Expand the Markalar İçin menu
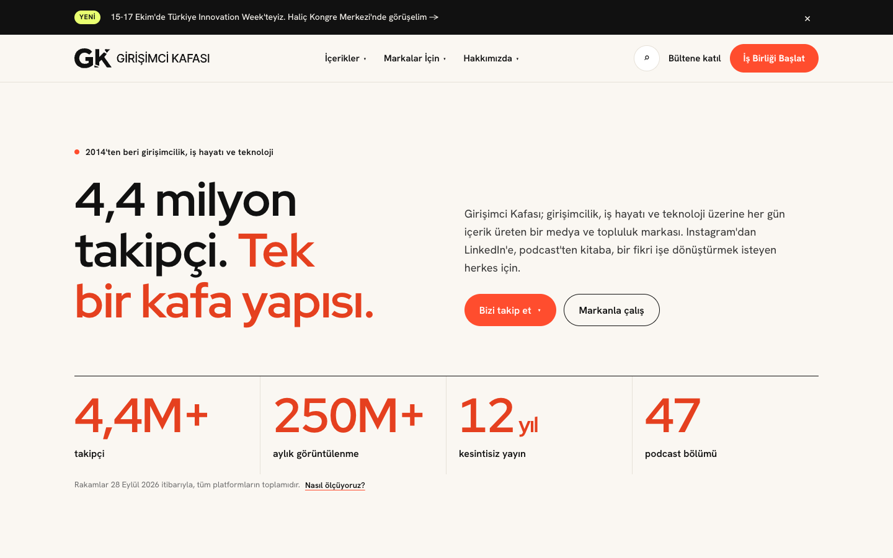The width and height of the screenshot is (893, 558). click(415, 58)
